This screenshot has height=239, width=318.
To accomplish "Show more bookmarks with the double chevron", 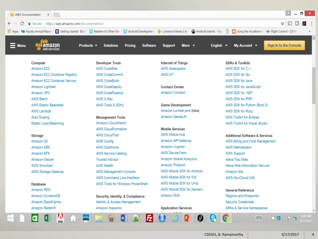I will pos(310,31).
